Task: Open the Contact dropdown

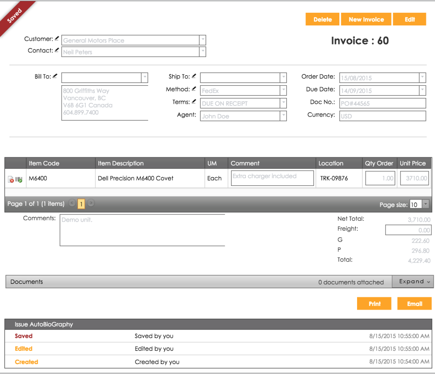Action: (x=203, y=52)
